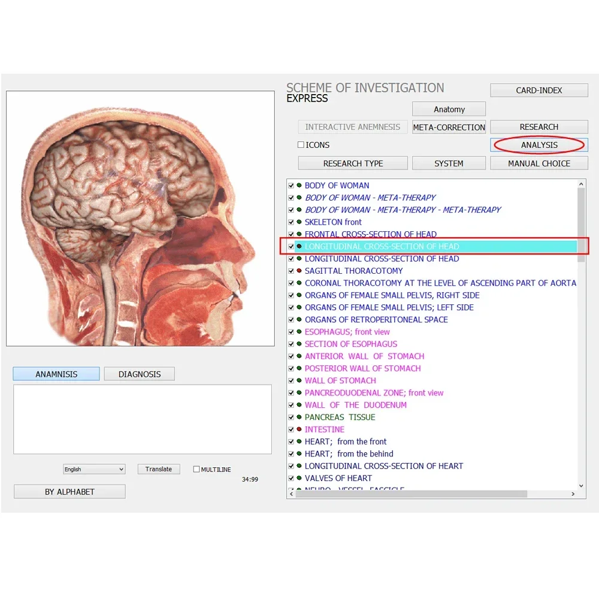Switch to the DIAGNOSIS tab
The image size is (599, 599).
[x=140, y=374]
